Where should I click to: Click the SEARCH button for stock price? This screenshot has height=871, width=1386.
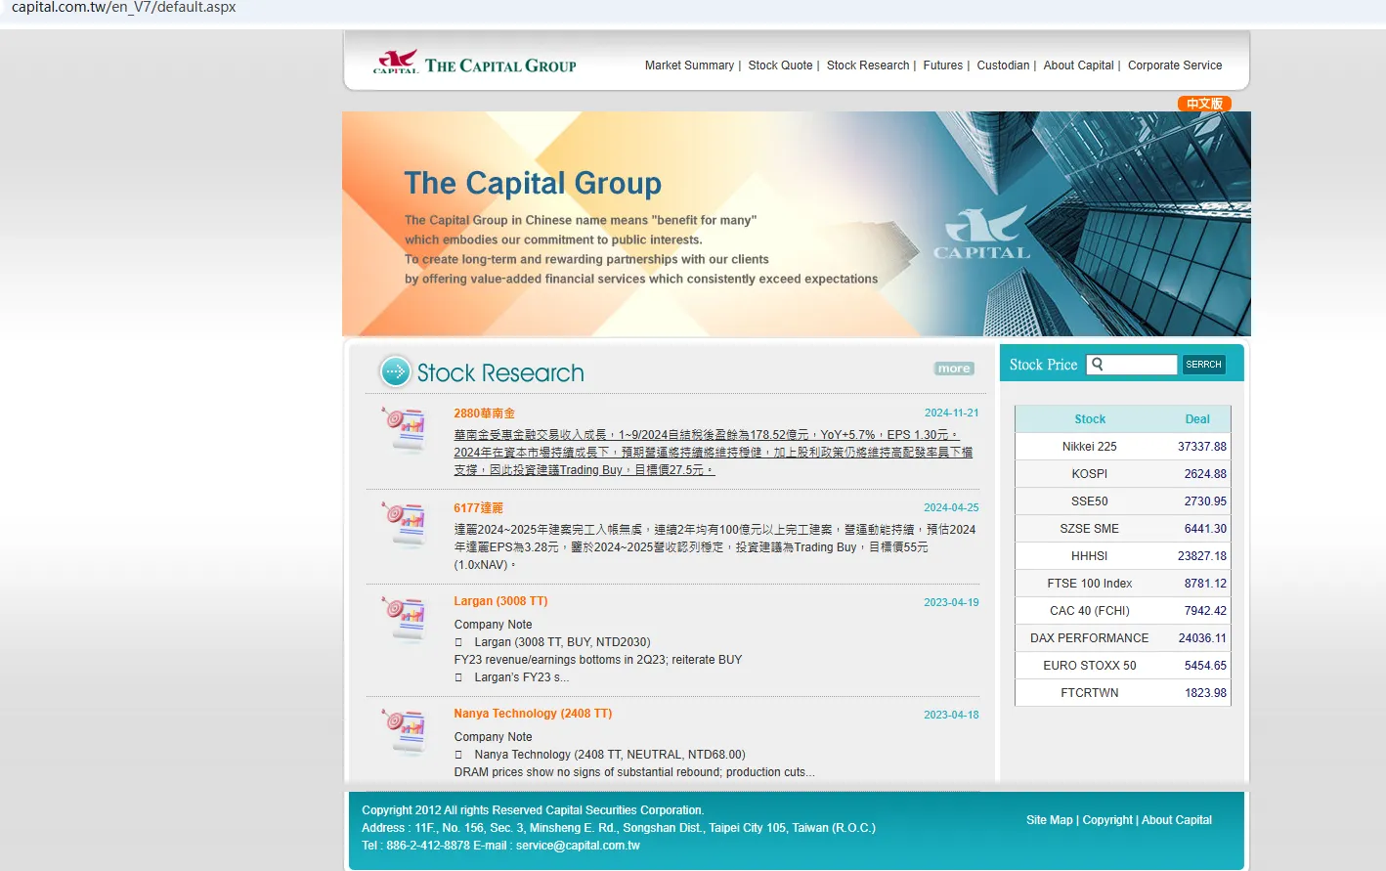click(x=1203, y=365)
